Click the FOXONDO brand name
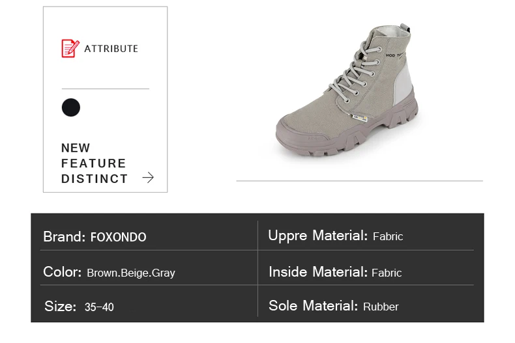The image size is (515, 343). (118, 238)
